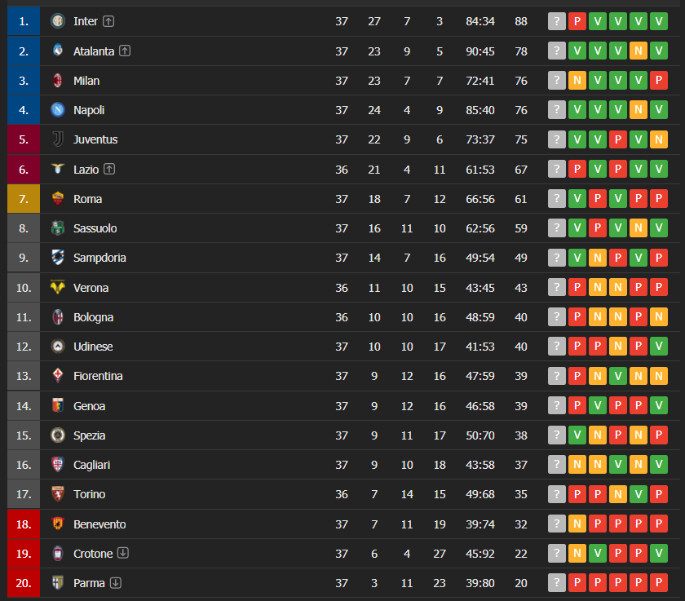685x601 pixels.
Task: Click the Inter club crest icon
Action: pyautogui.click(x=58, y=21)
